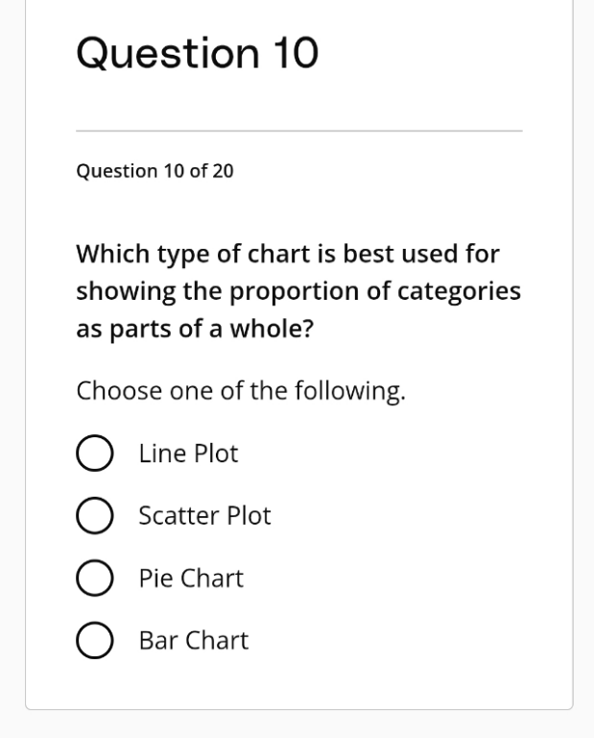
Task: Click the word 'proportion' in the question
Action: click(295, 292)
